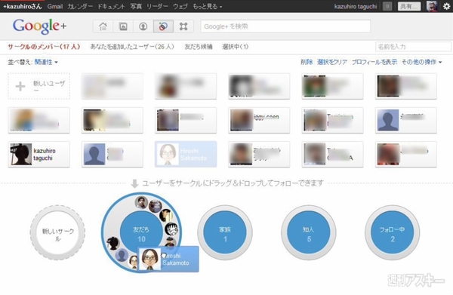Screen dimensions: 453x295
Task: Click kazuhiro taguchi name in top bar
Action: tap(356, 6)
